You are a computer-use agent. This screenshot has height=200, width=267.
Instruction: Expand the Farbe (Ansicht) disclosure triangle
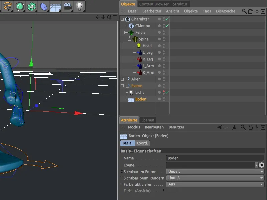[x=164, y=190]
